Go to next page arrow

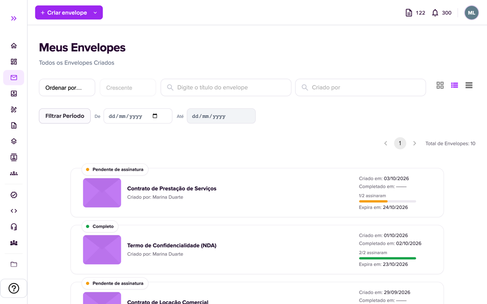click(414, 143)
